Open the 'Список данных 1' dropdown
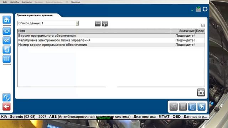Screen dimensions: 228x128 point(48,23)
